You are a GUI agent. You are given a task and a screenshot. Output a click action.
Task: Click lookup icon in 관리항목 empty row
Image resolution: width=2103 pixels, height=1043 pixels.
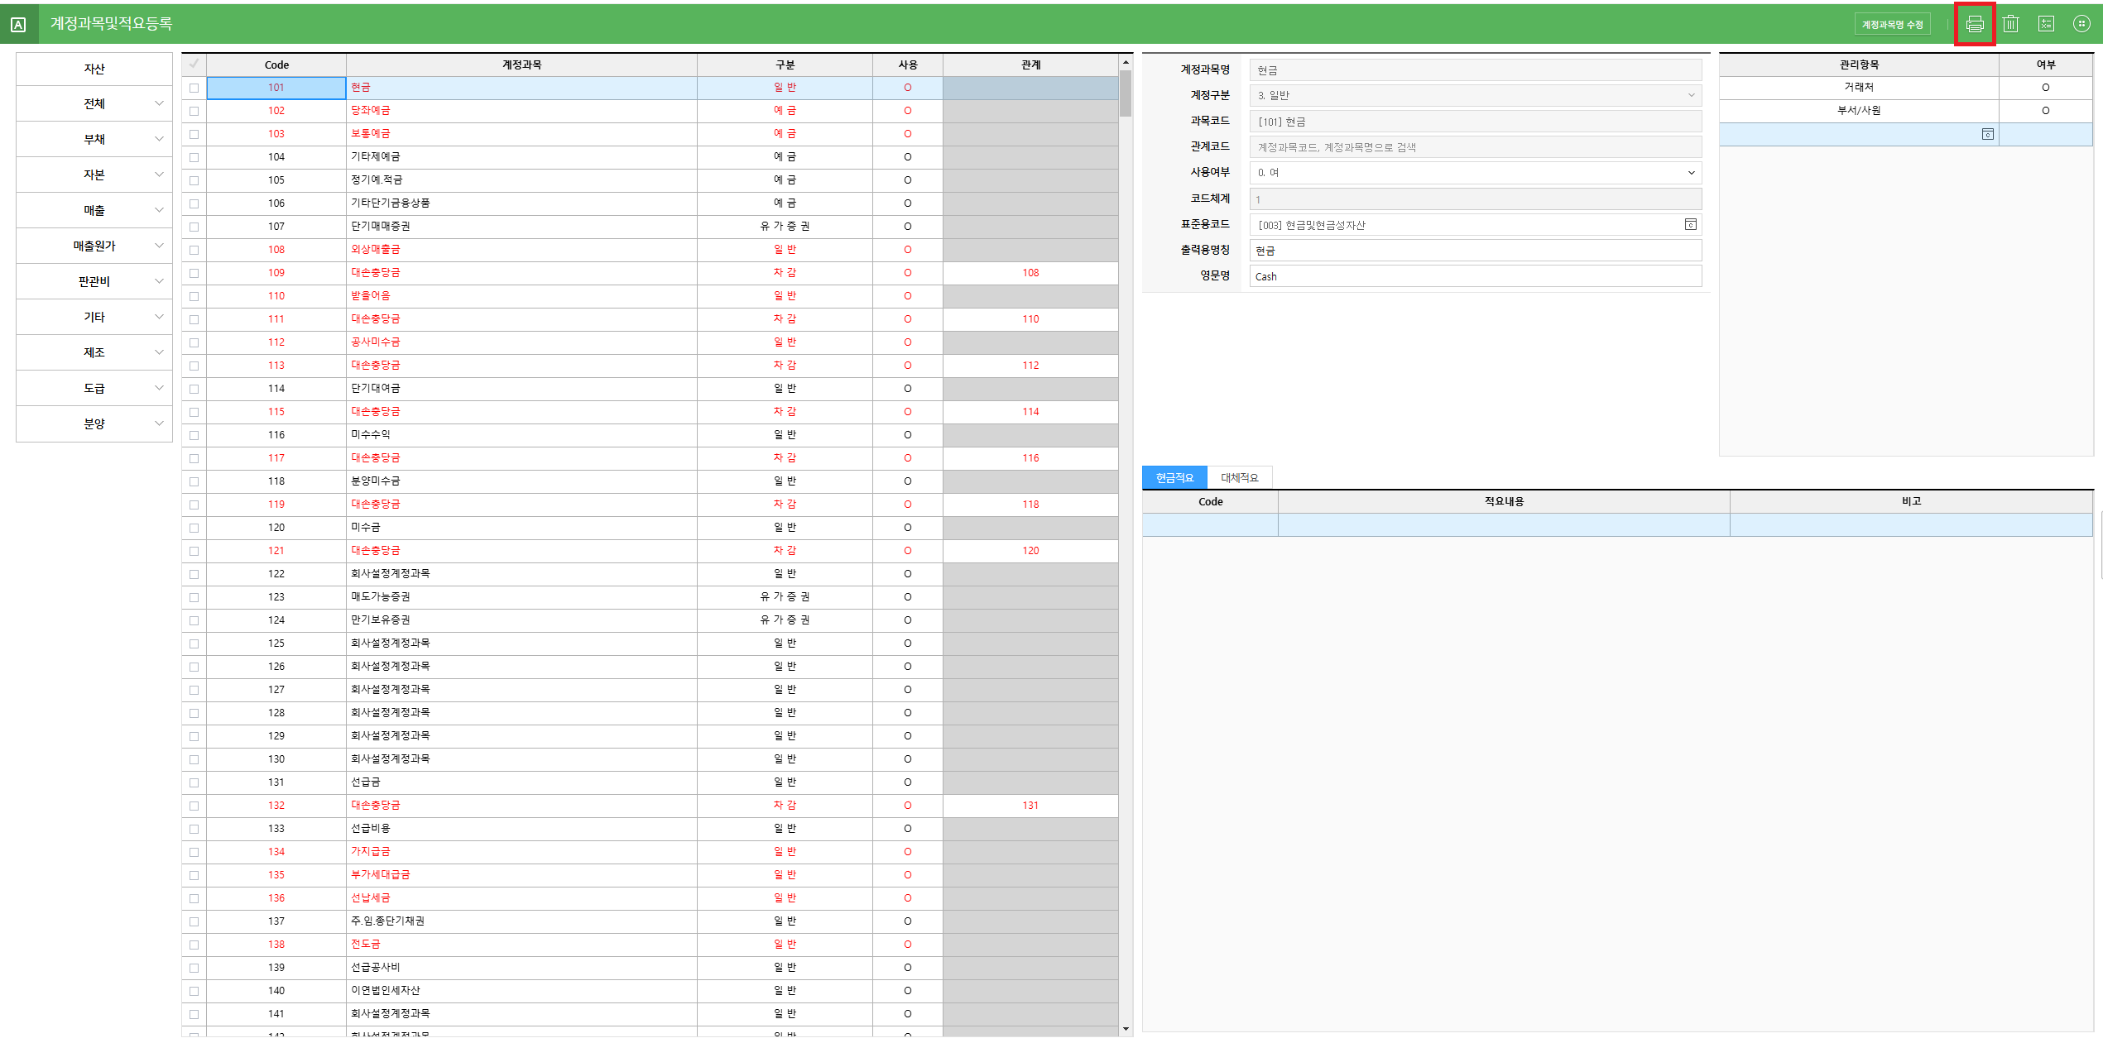tap(1987, 134)
